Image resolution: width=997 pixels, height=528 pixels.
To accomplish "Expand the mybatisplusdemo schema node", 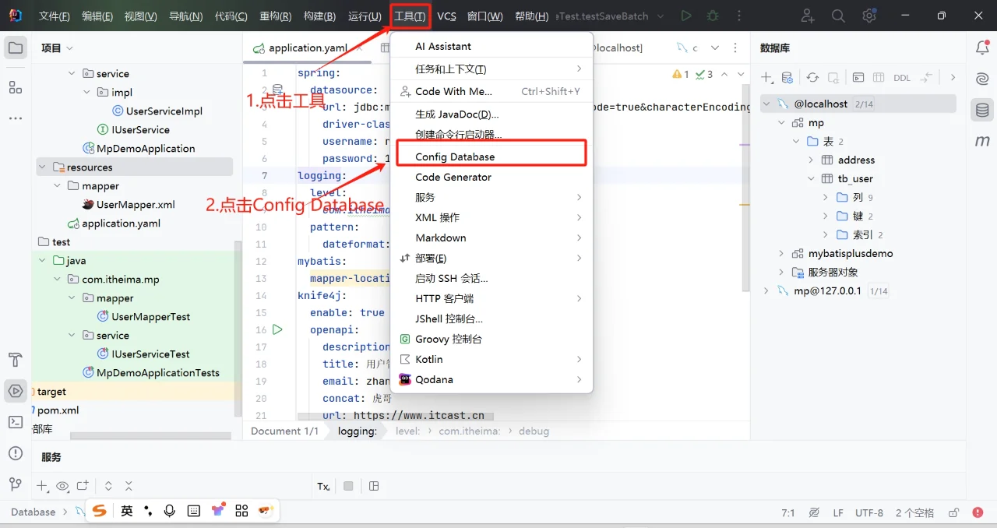I will (781, 253).
